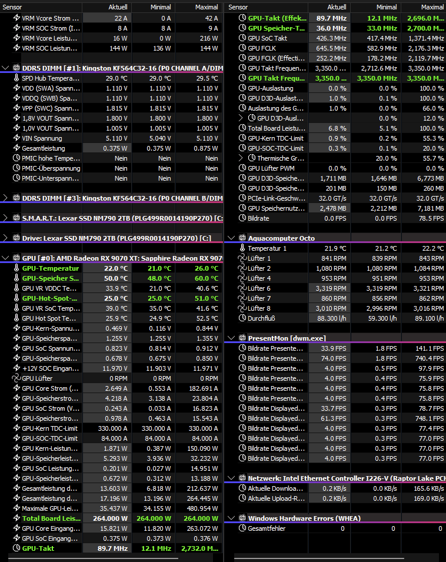Click the thermometer icon of Temperatur 1

click(x=242, y=248)
